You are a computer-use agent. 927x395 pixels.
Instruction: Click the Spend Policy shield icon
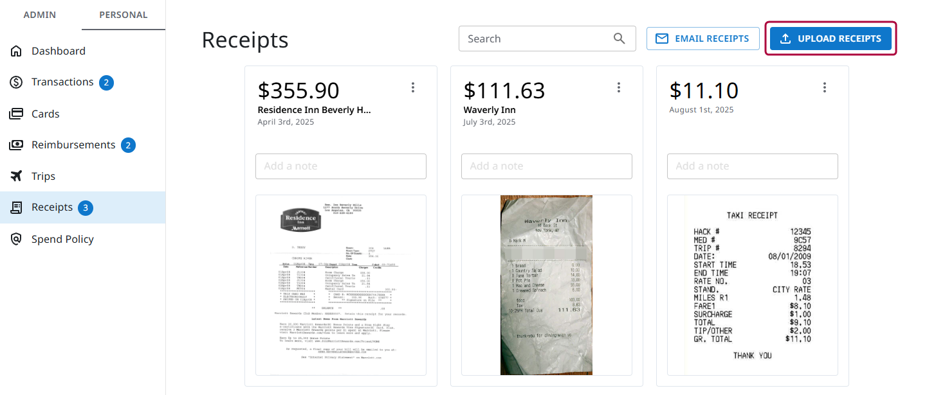pos(16,239)
